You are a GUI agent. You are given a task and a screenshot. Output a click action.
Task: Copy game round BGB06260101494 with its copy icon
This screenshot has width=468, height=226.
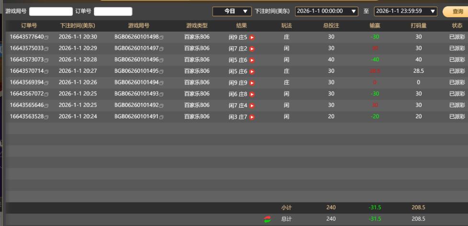[x=161, y=83]
